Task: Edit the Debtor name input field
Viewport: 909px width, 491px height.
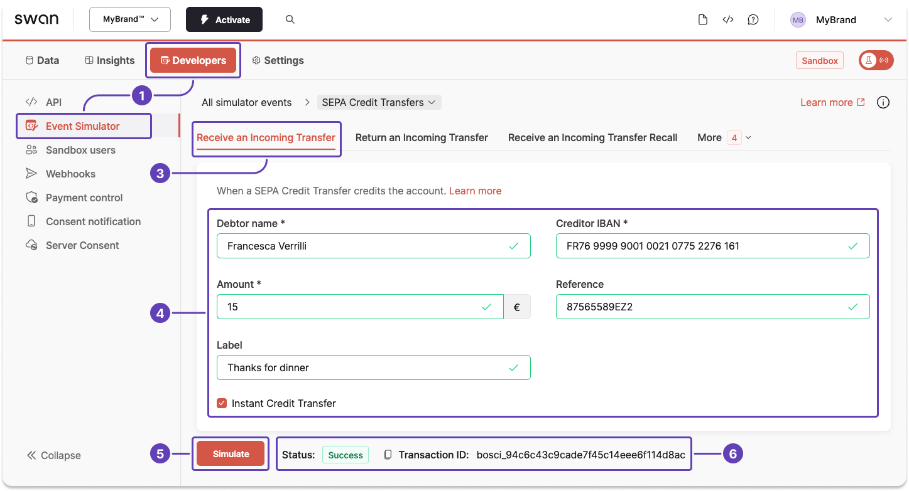Action: [373, 246]
